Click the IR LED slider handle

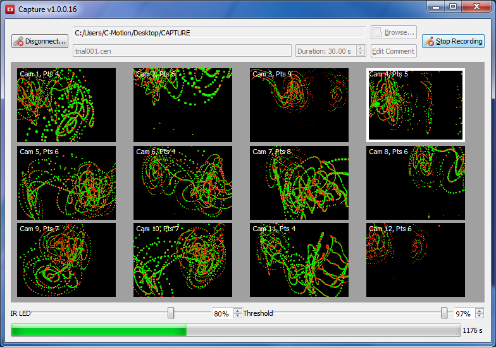tap(171, 313)
